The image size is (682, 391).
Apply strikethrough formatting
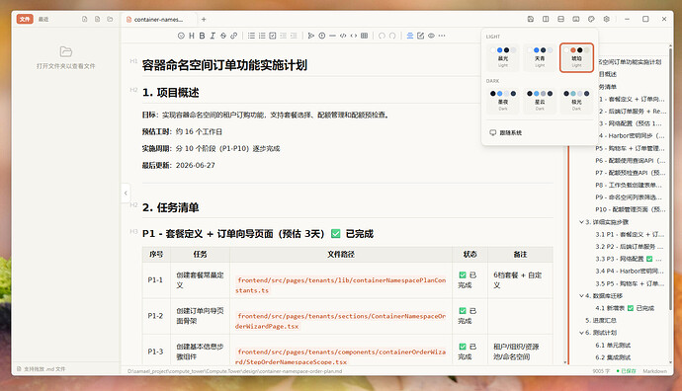(223, 36)
